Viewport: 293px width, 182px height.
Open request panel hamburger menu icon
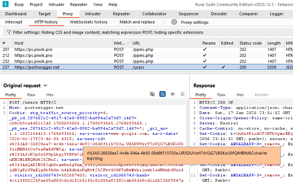tap(182, 94)
